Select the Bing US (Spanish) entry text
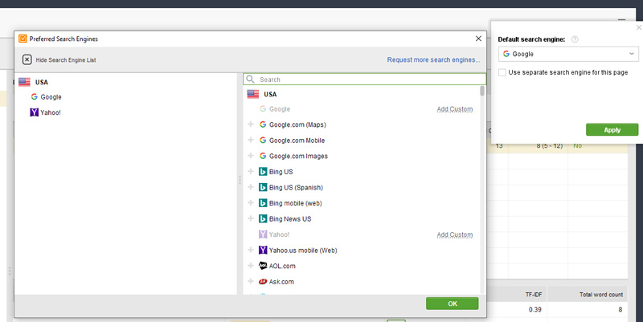This screenshot has width=643, height=322. (296, 188)
